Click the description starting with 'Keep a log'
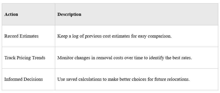Image resolution: width=220 pixels, height=93 pixels. click(114, 36)
